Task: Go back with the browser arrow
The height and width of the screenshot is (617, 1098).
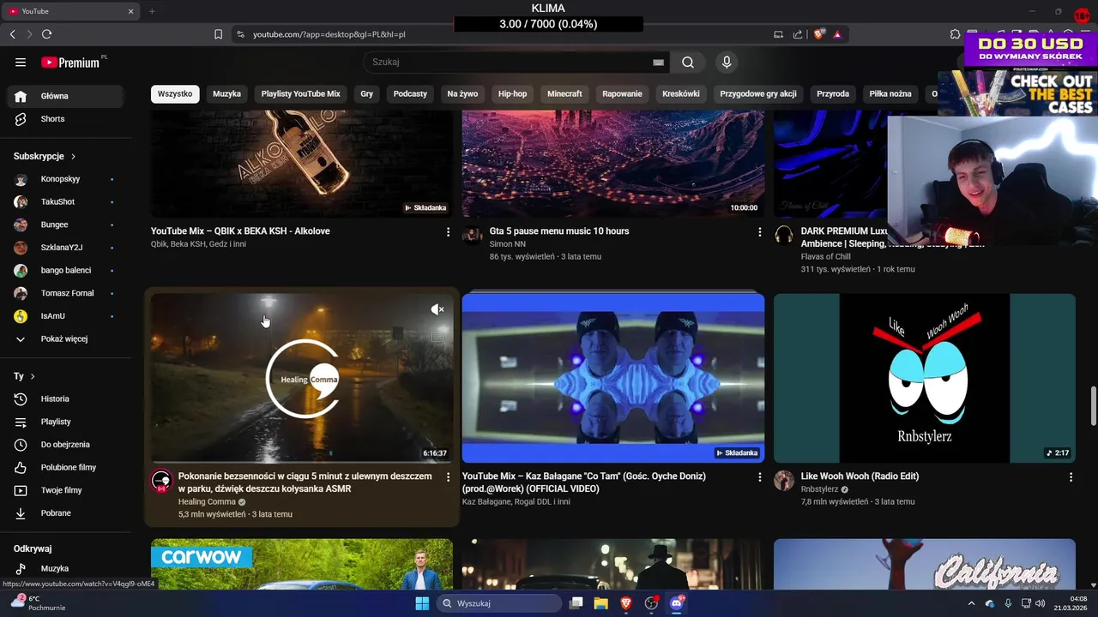Action: click(x=12, y=34)
